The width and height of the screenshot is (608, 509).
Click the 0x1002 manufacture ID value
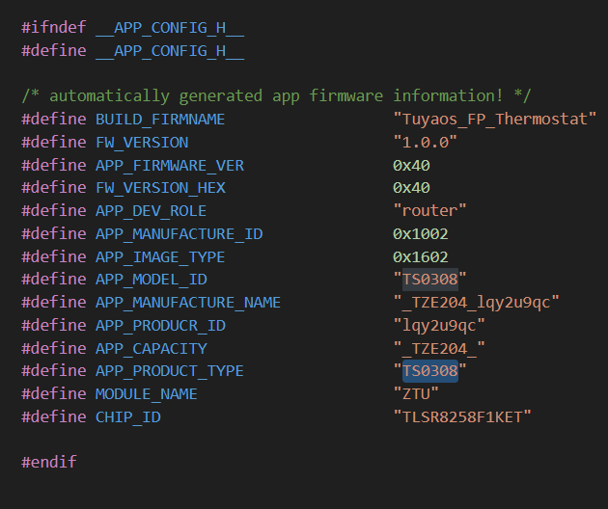click(421, 233)
